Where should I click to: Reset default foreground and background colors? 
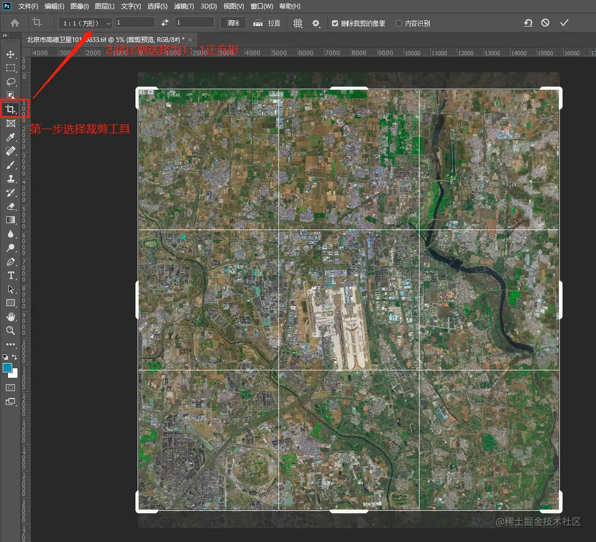coord(5,357)
